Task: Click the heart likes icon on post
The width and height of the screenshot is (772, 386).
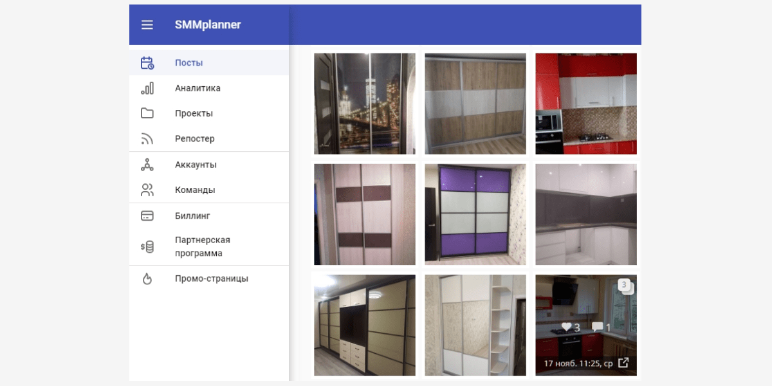Action: 566,327
